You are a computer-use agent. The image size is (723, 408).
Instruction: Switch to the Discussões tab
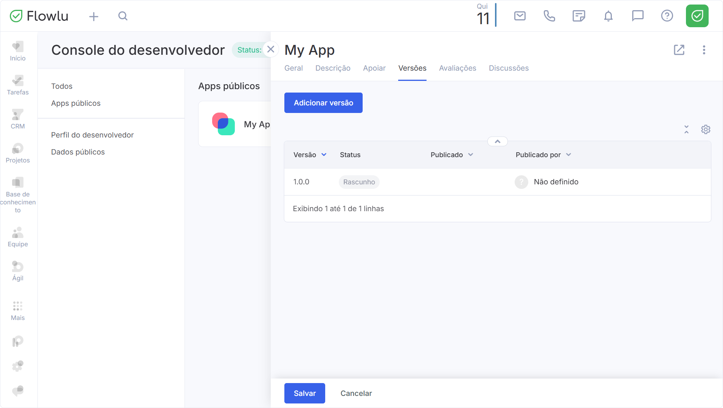pyautogui.click(x=509, y=68)
